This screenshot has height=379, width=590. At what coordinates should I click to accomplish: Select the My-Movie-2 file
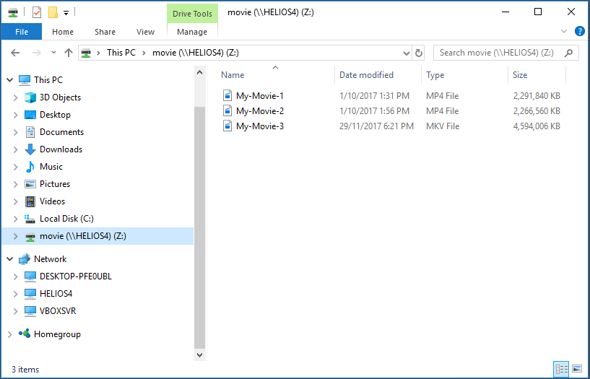(x=260, y=111)
